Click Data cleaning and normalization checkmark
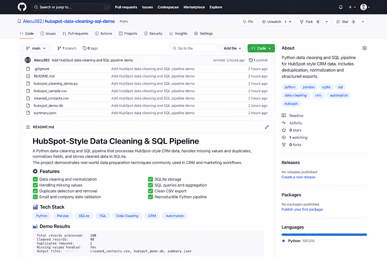Viewport: 387px width, 258px height. click(35, 179)
